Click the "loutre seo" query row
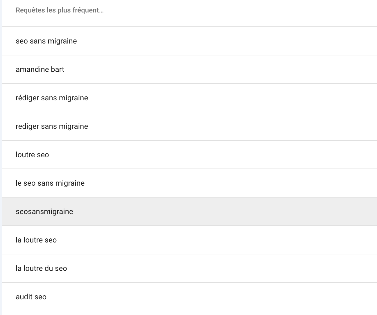The width and height of the screenshot is (377, 315). point(189,155)
